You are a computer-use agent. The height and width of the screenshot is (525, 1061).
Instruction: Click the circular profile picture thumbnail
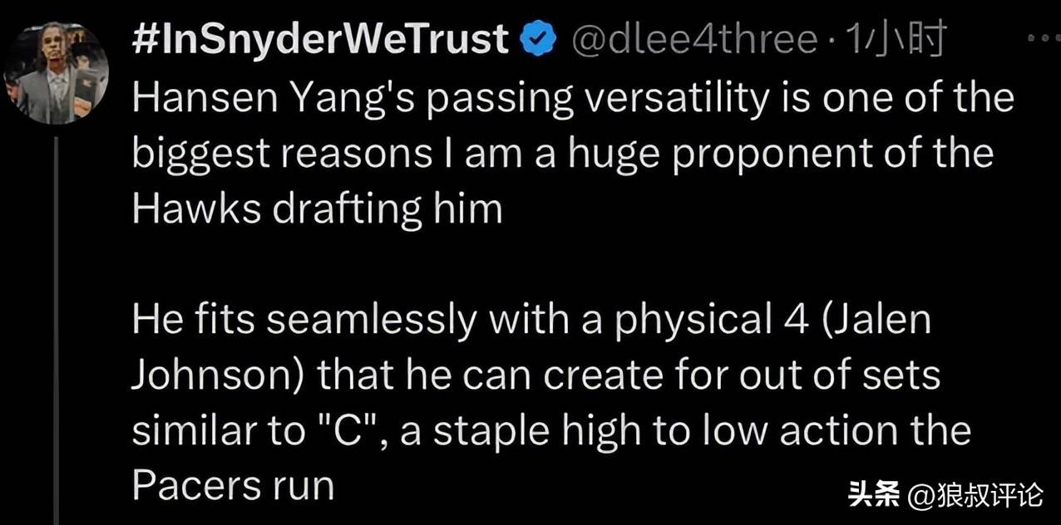click(x=55, y=72)
